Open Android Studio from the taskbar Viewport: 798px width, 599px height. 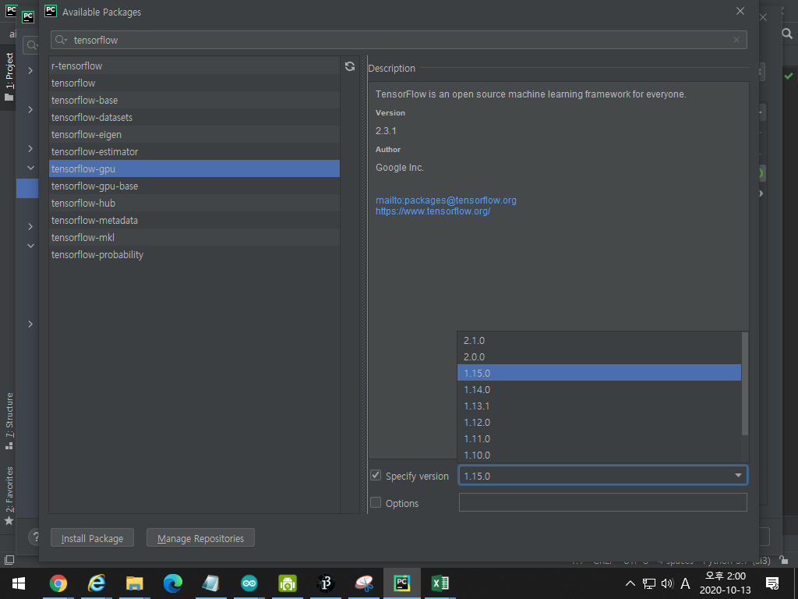287,583
